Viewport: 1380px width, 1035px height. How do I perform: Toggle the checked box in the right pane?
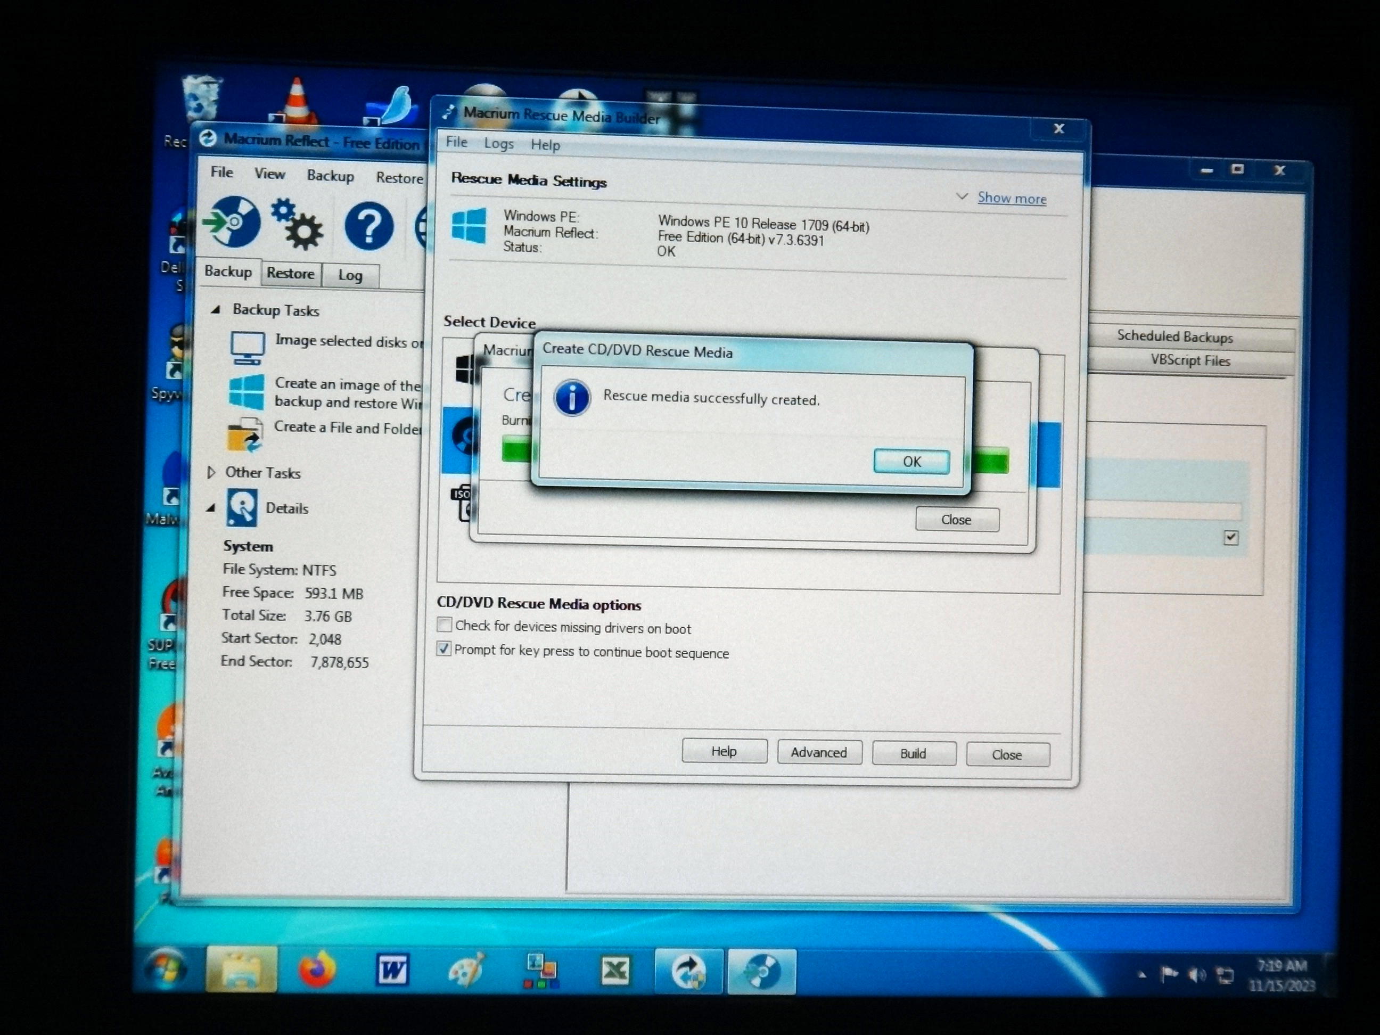pos(1231,537)
